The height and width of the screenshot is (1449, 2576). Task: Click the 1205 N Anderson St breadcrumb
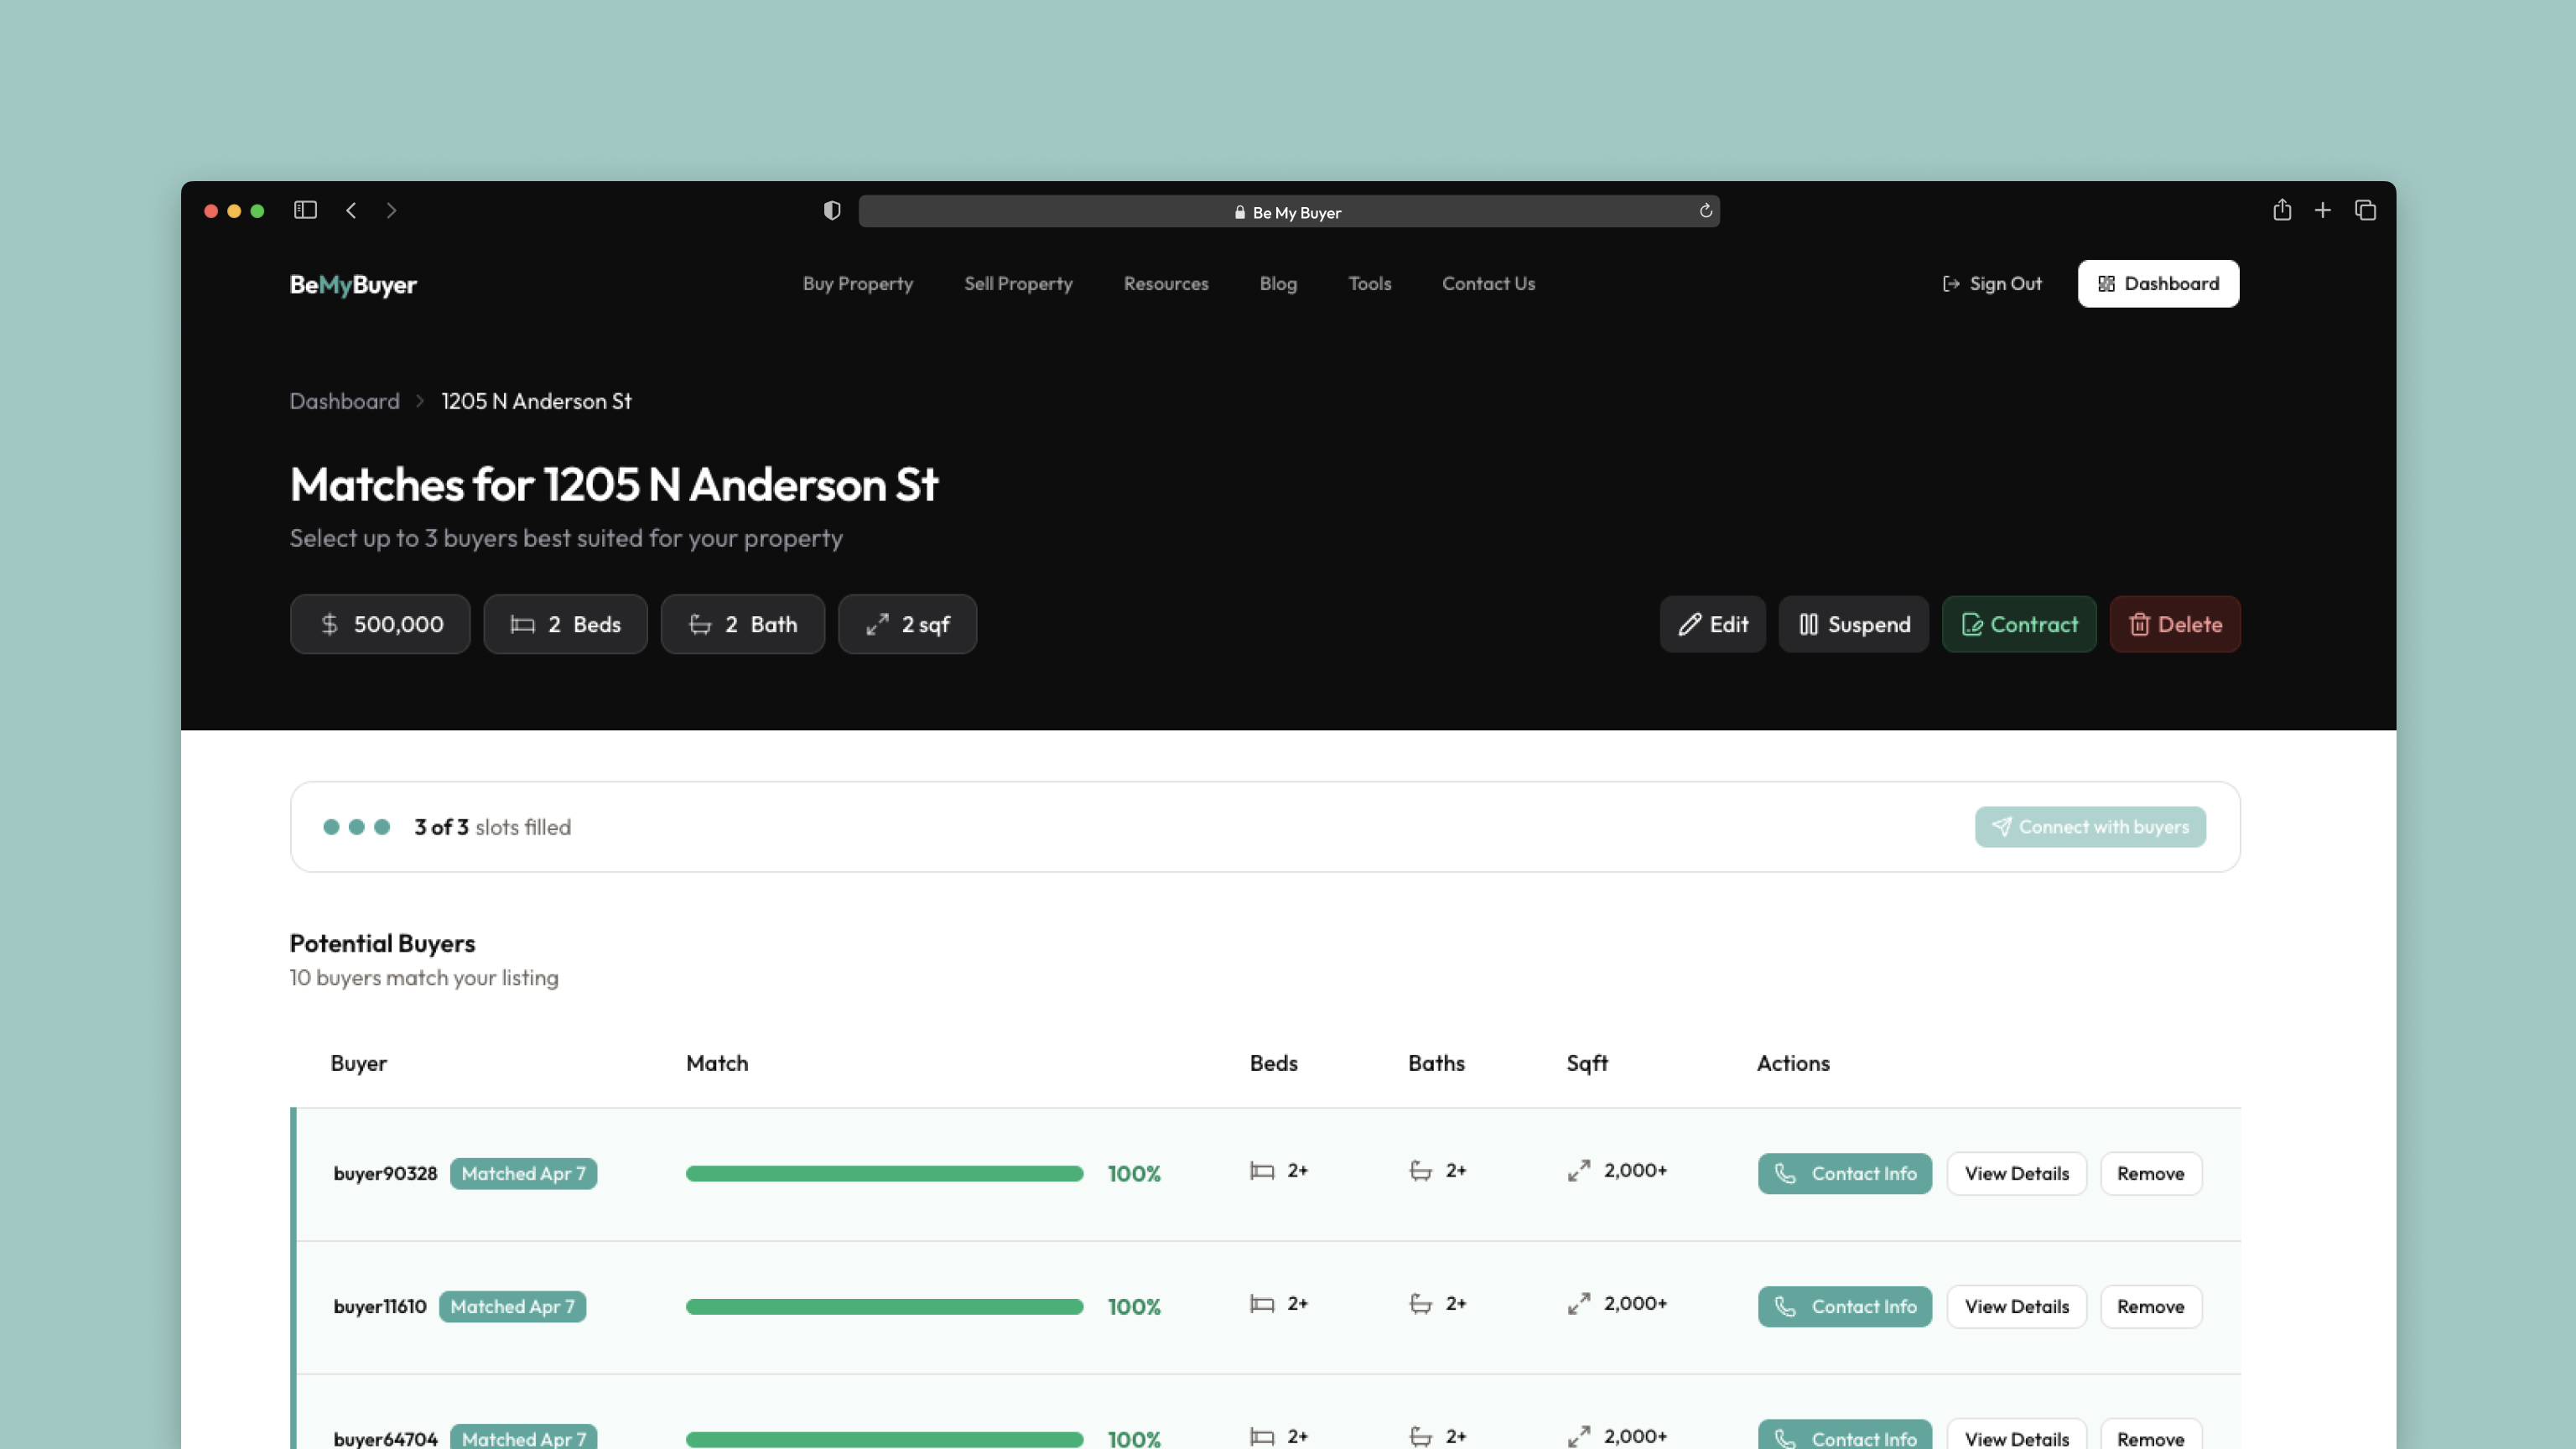(x=536, y=401)
